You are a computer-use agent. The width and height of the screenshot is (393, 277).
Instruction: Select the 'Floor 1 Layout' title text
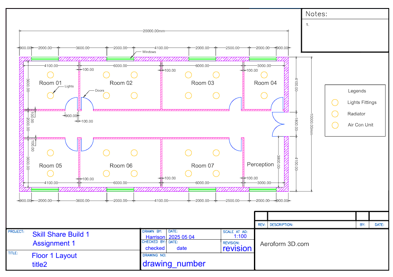tap(54, 256)
